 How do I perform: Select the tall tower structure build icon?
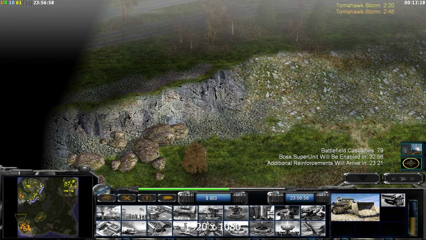point(262,213)
